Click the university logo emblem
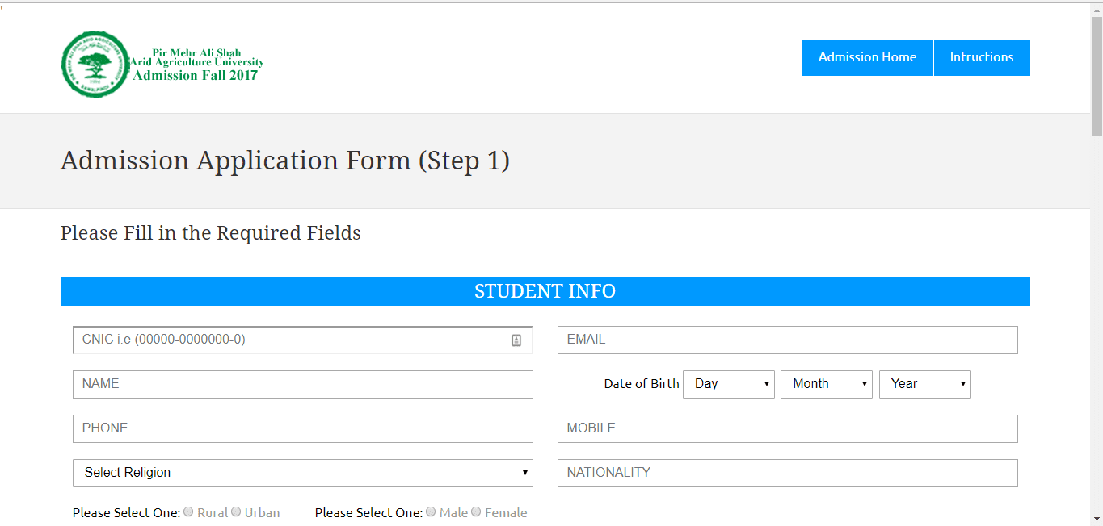Viewport: 1103px width, 526px height. pyautogui.click(x=95, y=65)
